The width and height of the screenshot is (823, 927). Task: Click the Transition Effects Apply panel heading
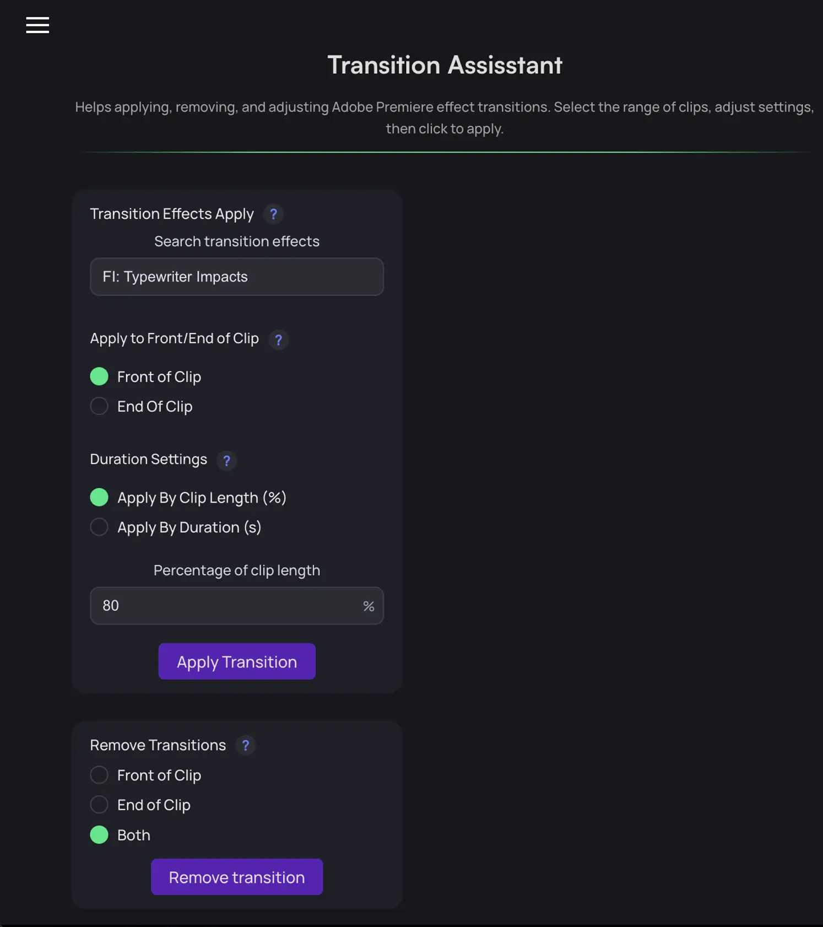(172, 214)
